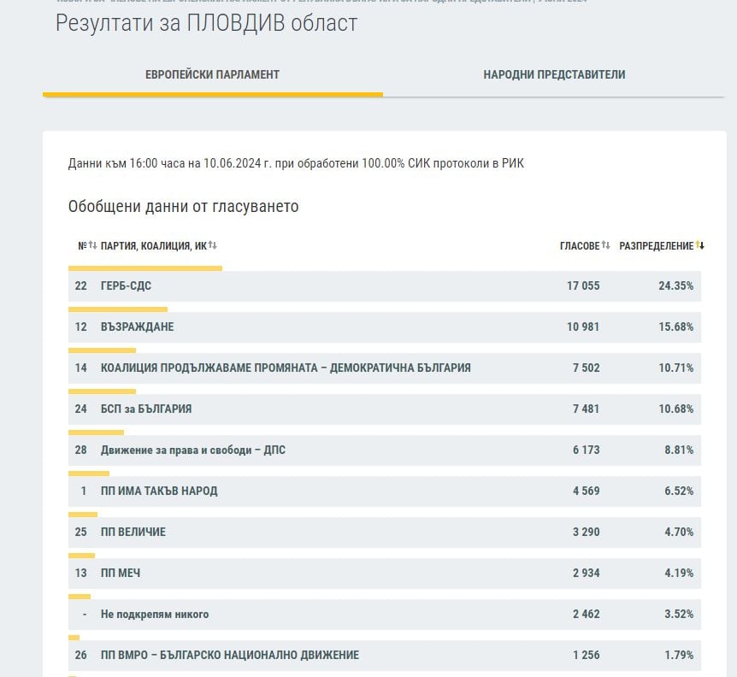This screenshot has width=737, height=677.
Task: Switch to the ЕВРОПЕЙСКИ ПАРЛАМЕНТ tab
Action: coord(212,74)
